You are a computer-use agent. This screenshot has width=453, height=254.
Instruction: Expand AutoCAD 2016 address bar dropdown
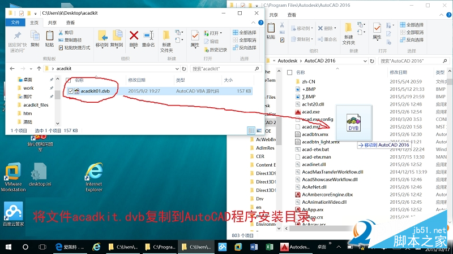(x=365, y=61)
